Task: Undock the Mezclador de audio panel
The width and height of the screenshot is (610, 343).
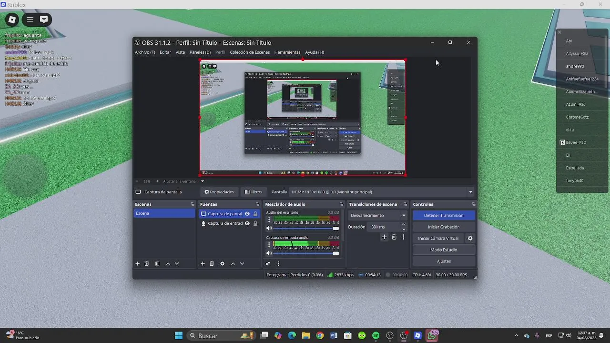Action: [341, 204]
